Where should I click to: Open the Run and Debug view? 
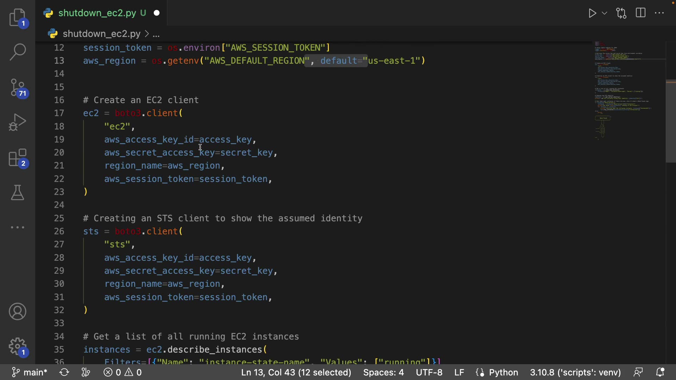(17, 122)
